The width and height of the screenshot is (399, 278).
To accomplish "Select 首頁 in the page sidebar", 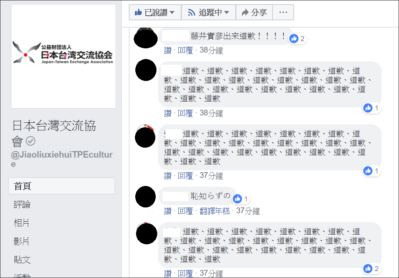I will [x=62, y=186].
